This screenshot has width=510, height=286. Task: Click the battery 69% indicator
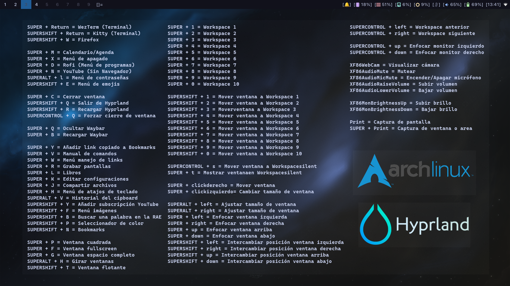(473, 4)
